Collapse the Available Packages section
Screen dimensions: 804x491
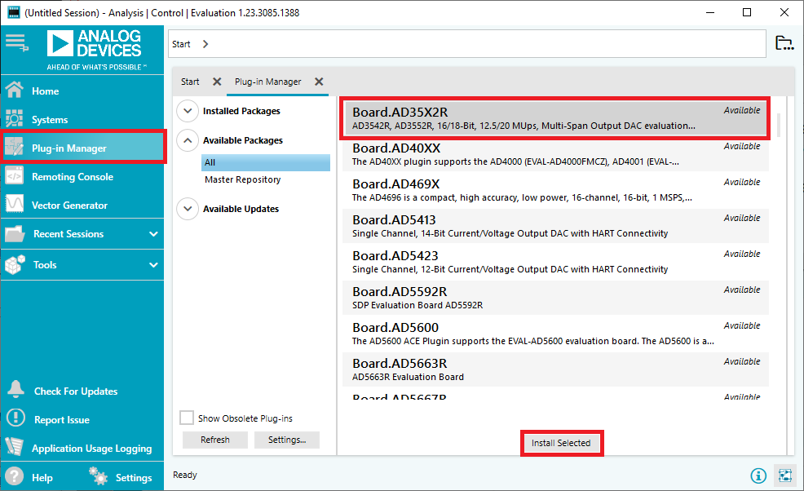(x=188, y=140)
